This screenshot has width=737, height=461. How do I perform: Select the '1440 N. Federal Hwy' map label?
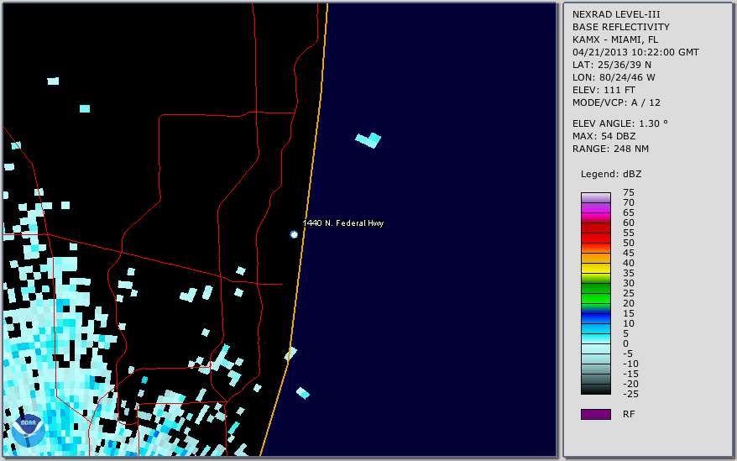pos(343,223)
